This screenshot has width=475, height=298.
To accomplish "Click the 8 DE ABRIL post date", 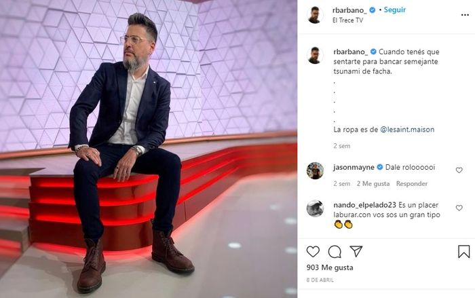I will [x=320, y=280].
